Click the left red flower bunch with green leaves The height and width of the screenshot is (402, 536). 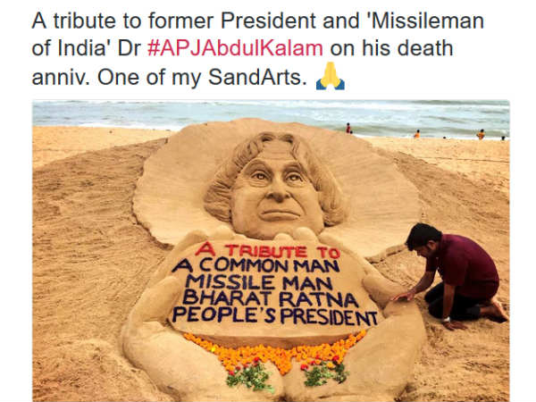point(249,375)
